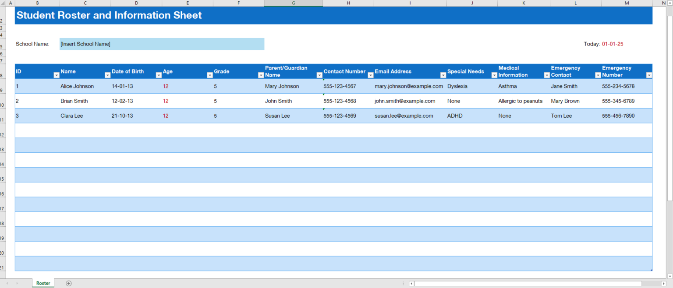Open the Email Address filter dropdown
673x288 pixels.
[x=443, y=75]
